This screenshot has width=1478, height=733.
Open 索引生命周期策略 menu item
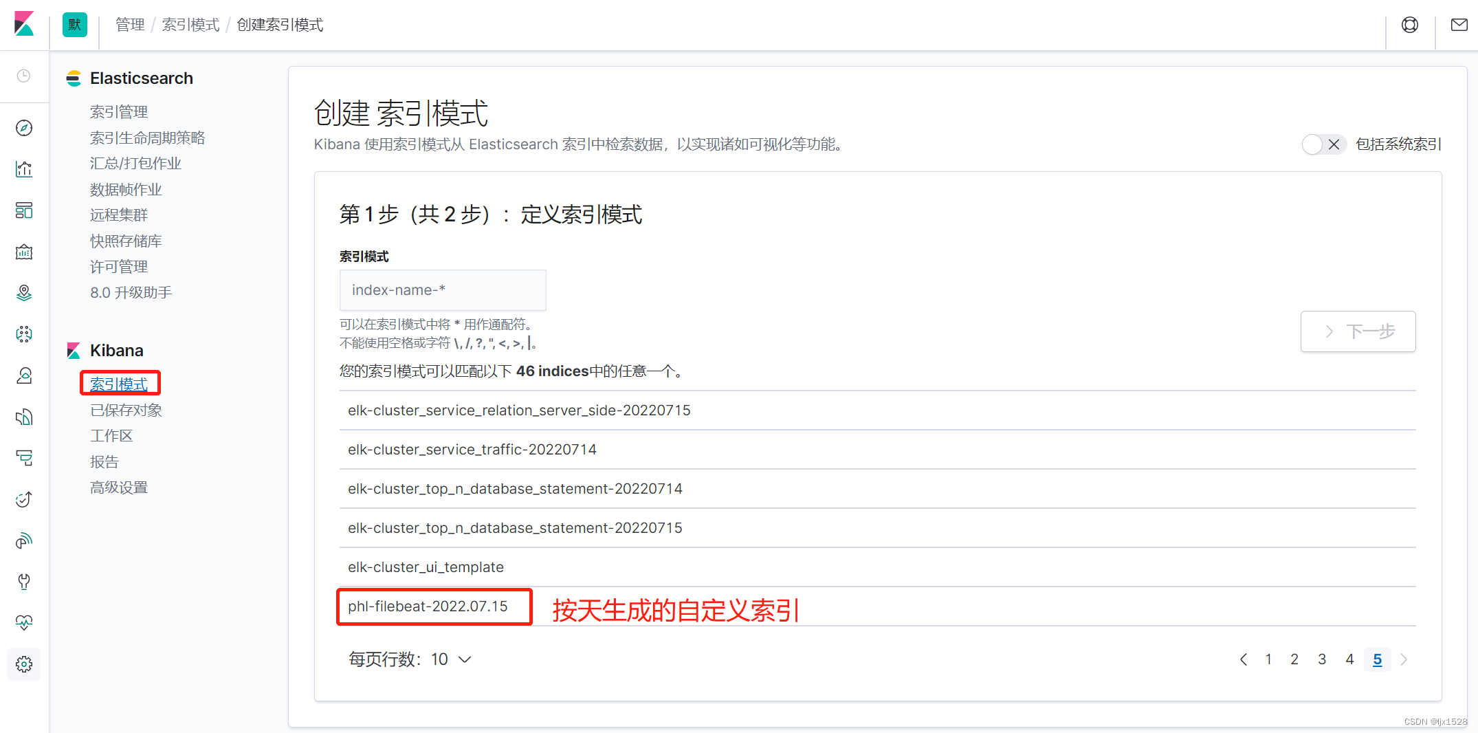point(148,138)
